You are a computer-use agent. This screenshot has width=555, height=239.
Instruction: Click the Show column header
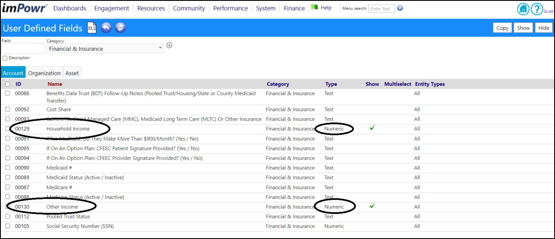click(372, 84)
